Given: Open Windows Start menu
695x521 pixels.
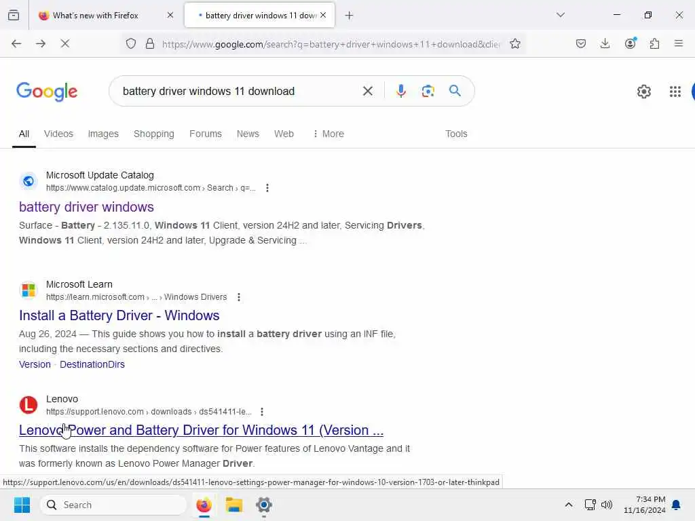Looking at the screenshot, I should pos(22,505).
